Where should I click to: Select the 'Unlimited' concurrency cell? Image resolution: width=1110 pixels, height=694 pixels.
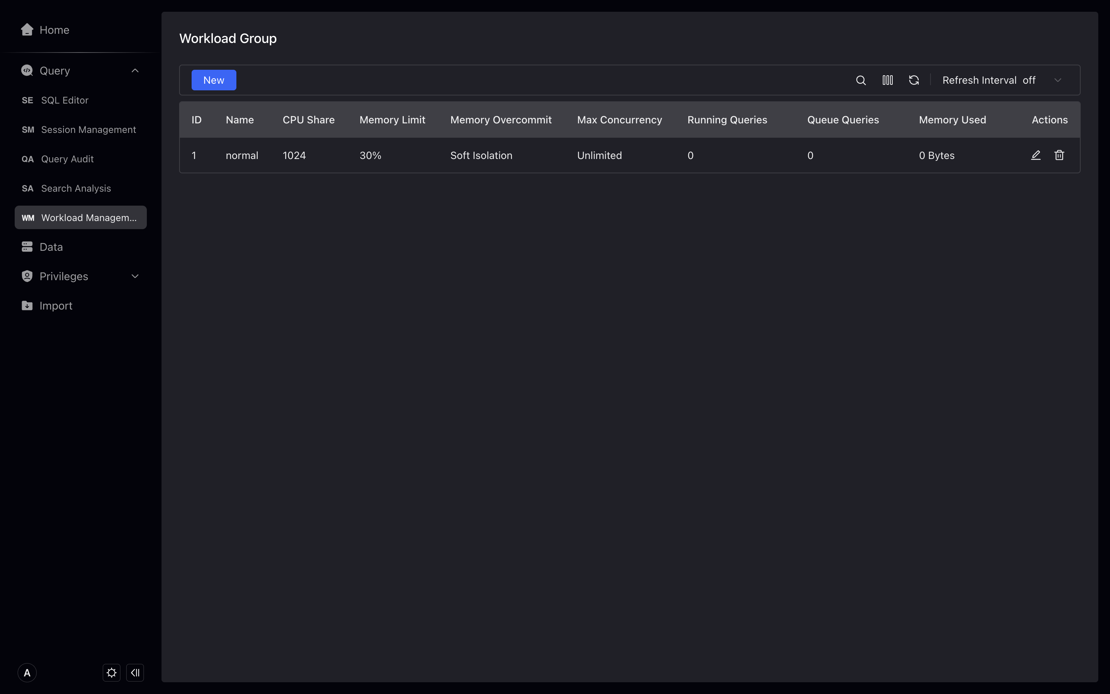pos(599,156)
